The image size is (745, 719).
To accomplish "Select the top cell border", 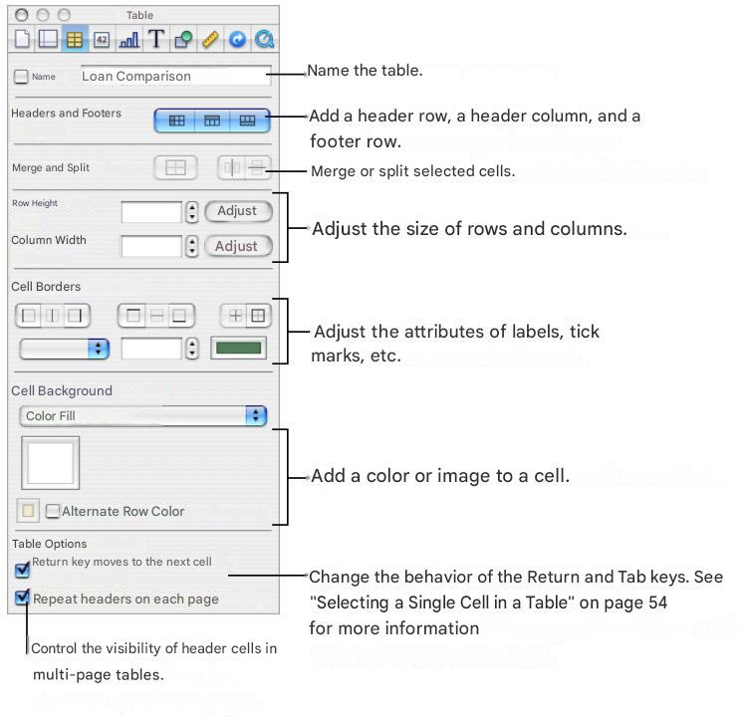I will tap(132, 316).
